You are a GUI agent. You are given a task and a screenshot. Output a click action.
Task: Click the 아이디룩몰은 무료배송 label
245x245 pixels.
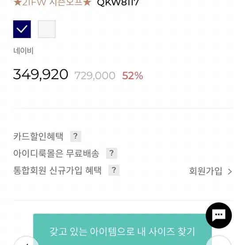click(56, 153)
